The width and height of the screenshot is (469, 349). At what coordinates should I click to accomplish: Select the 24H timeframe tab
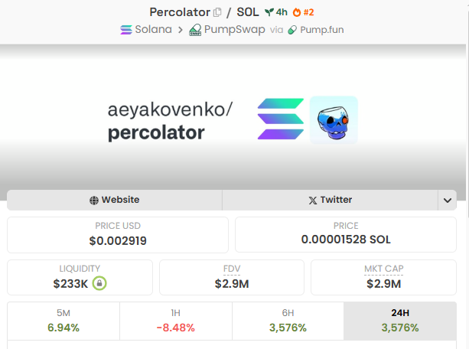click(x=400, y=321)
